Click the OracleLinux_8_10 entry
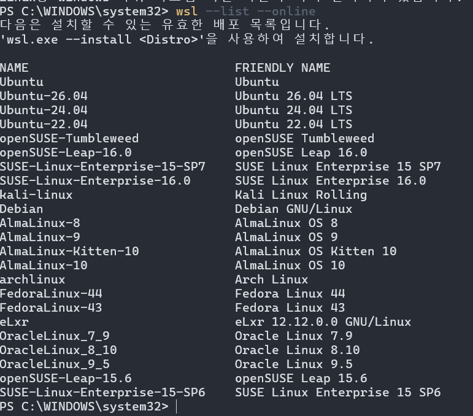The height and width of the screenshot is (416, 473). (x=58, y=350)
